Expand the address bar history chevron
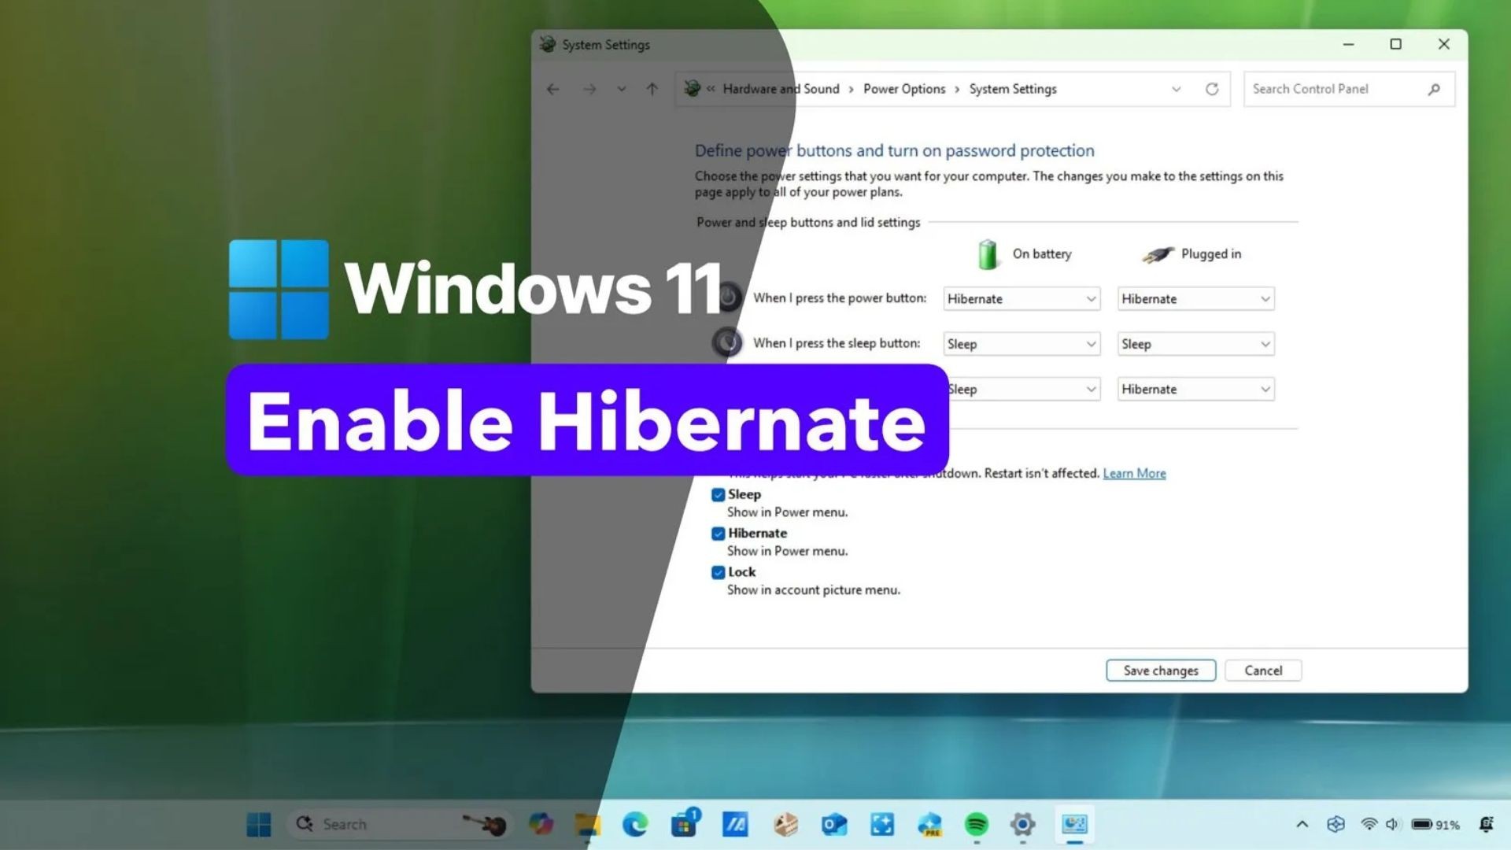 click(1176, 89)
